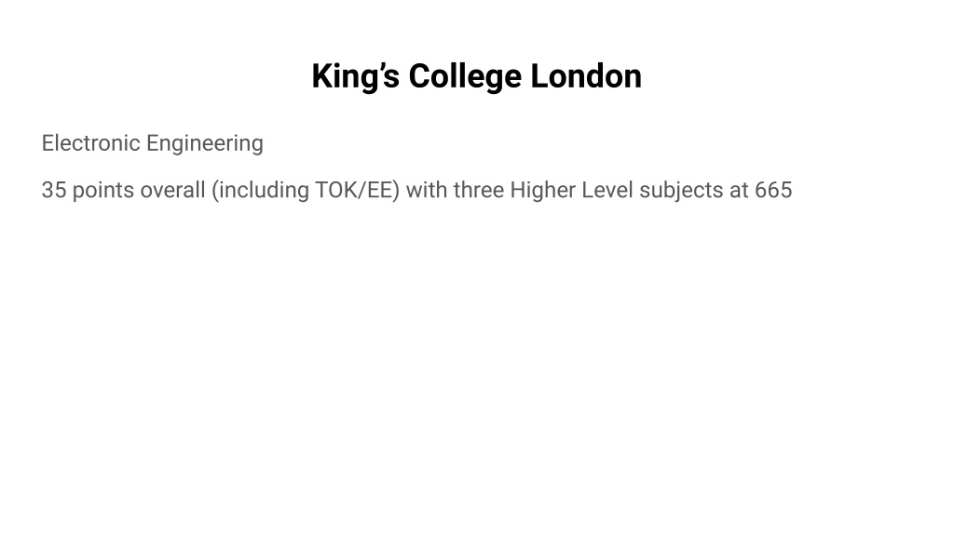Click the word "three" in the requirements line
Viewport: 954px width, 536px height.
(478, 190)
